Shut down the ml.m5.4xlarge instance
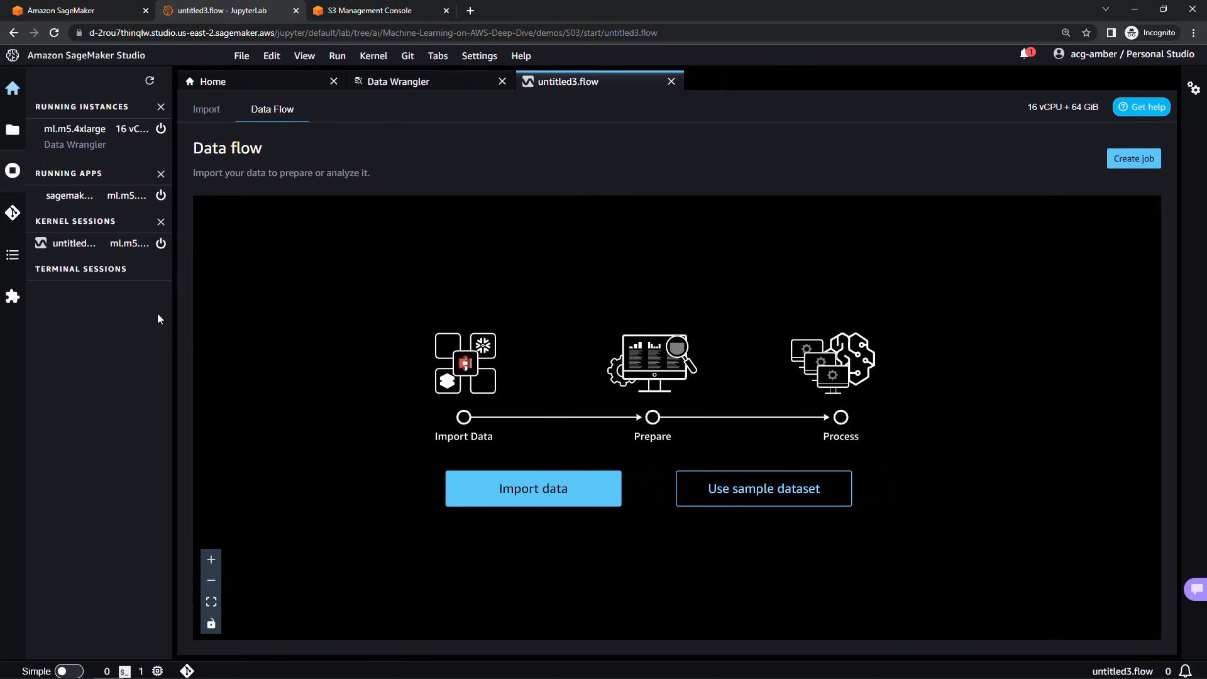The image size is (1207, 679). point(161,129)
